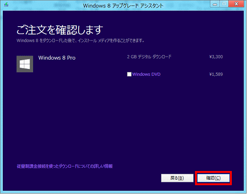
Task: Tick the Windows DVD checkbox
Action: coord(129,74)
